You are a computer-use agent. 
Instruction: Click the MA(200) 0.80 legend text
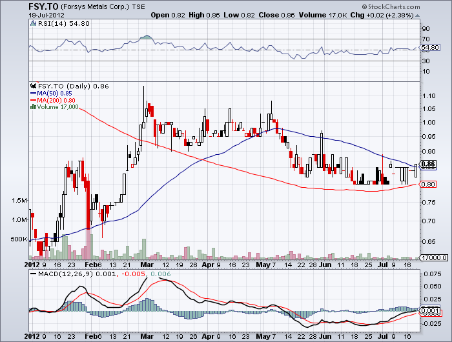(x=56, y=101)
